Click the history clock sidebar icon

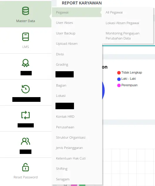[26, 89]
